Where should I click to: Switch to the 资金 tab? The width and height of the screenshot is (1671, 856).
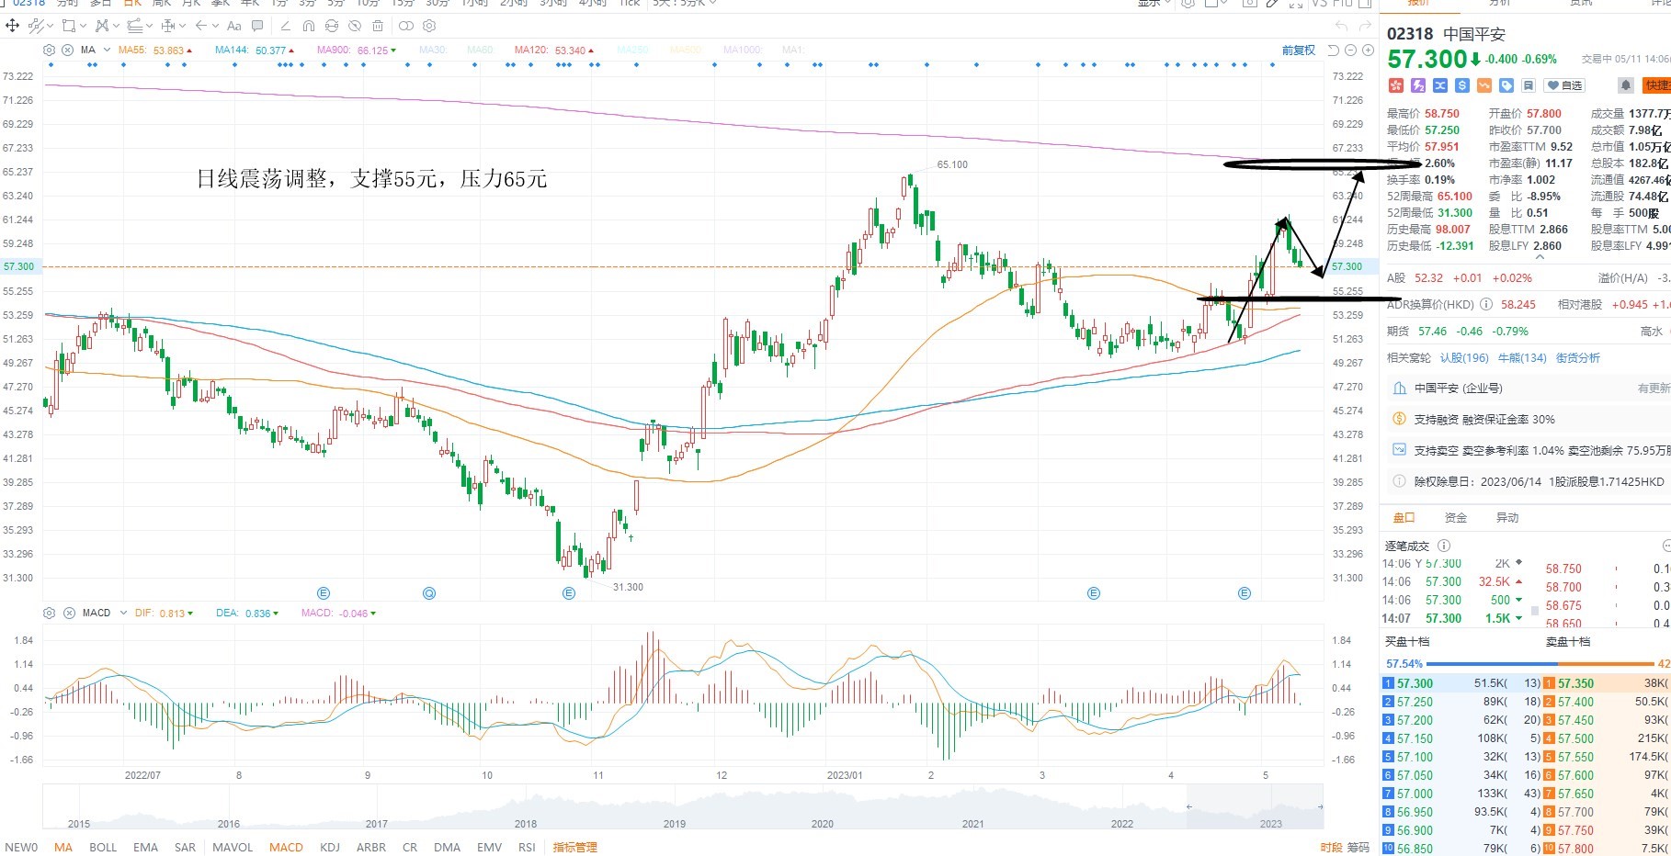point(1456,517)
